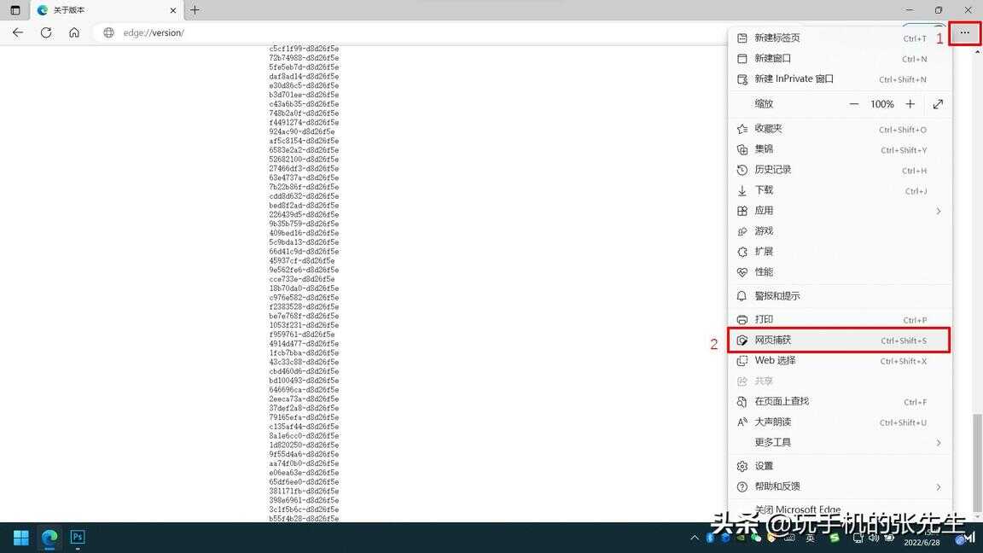
Task: Open 游戏 in the menu
Action: click(x=839, y=231)
